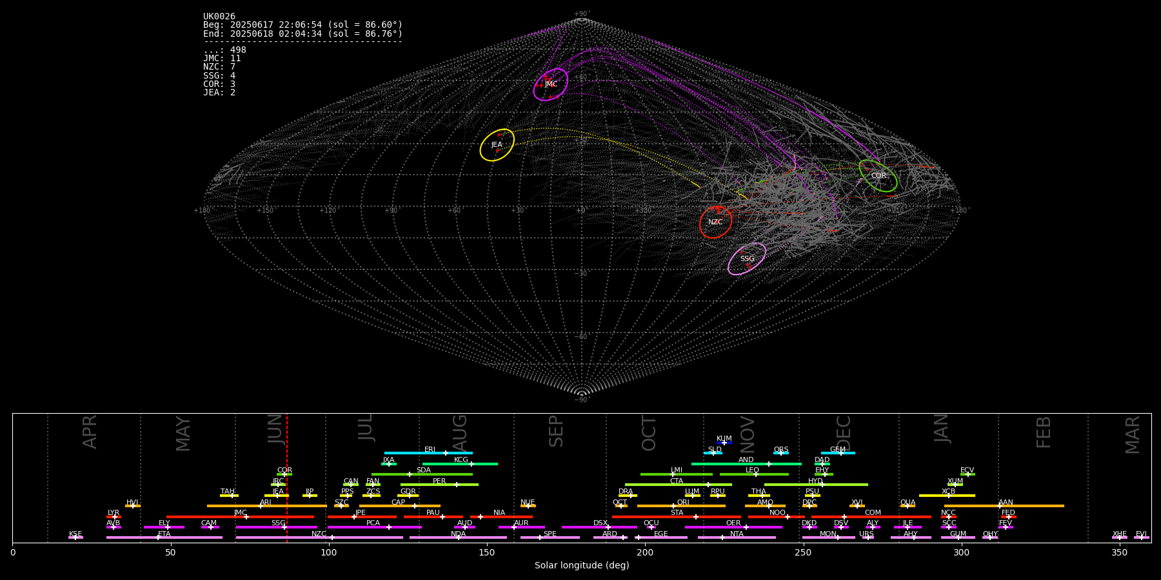Click the '...: 498' sporadic count line
The height and width of the screenshot is (580, 1161).
point(224,50)
